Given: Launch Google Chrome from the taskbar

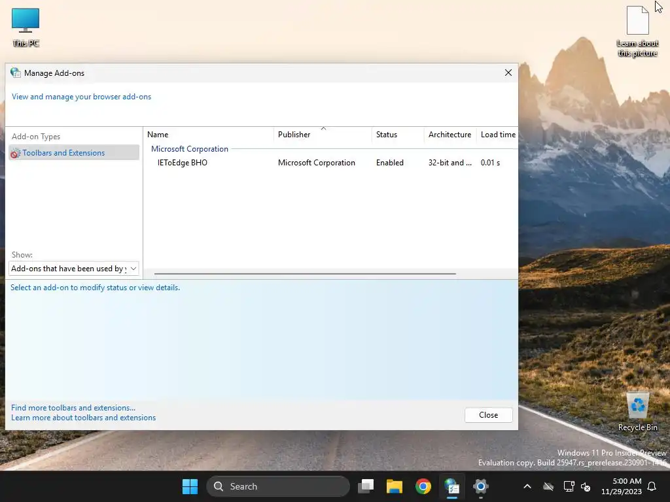Looking at the screenshot, I should click(x=423, y=486).
